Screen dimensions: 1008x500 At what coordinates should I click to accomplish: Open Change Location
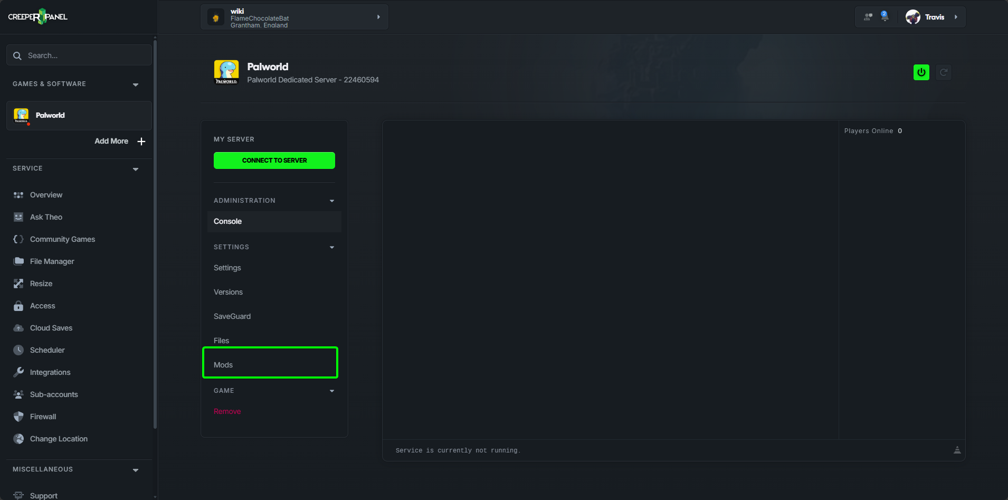(x=59, y=439)
